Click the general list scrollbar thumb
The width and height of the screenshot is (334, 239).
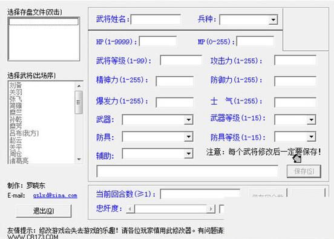pyautogui.click(x=79, y=102)
